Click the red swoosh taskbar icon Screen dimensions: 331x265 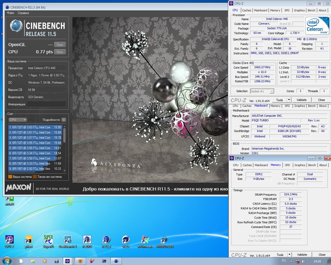(x=92, y=261)
